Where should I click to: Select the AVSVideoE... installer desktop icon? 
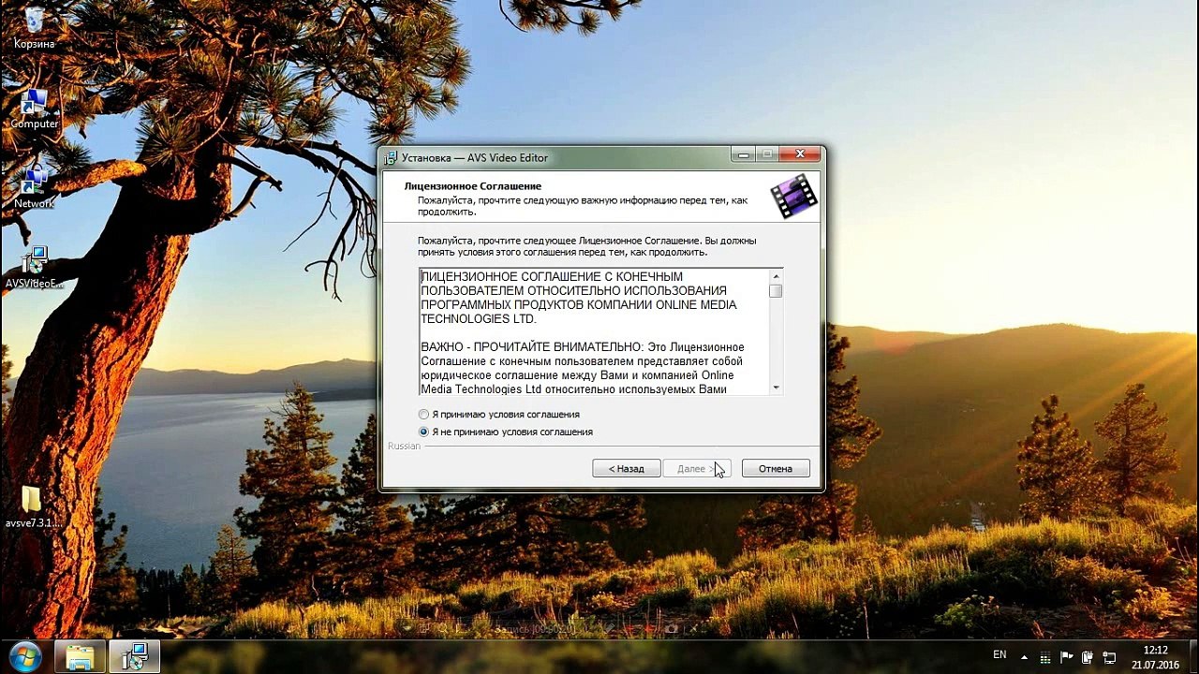pos(34,268)
